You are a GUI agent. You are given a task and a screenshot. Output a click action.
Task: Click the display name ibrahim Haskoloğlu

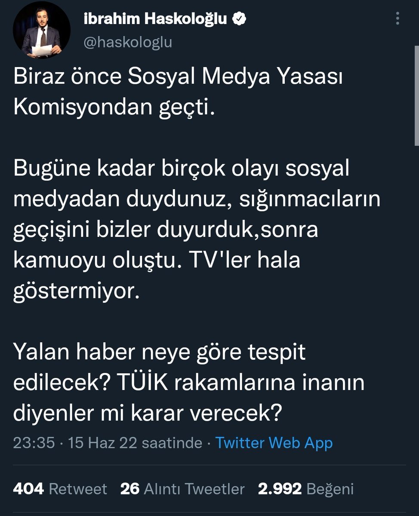pyautogui.click(x=155, y=18)
